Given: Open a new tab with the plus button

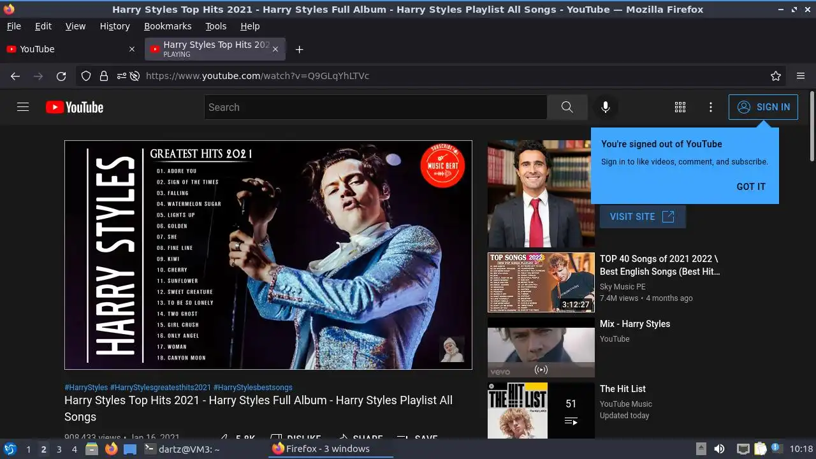Looking at the screenshot, I should 300,49.
